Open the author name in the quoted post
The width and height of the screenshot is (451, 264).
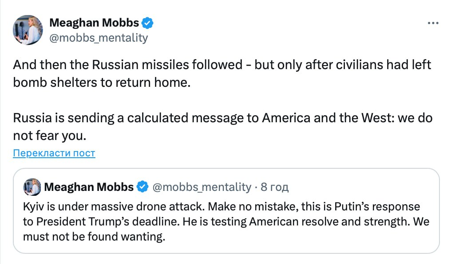point(89,187)
